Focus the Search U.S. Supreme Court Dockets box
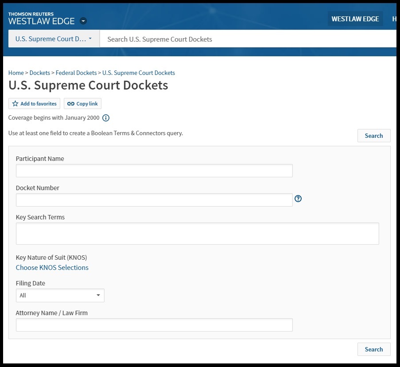 [248, 39]
